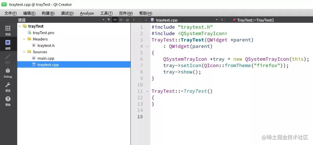Collapse the Sources folder
313x145 pixels.
tap(24, 52)
